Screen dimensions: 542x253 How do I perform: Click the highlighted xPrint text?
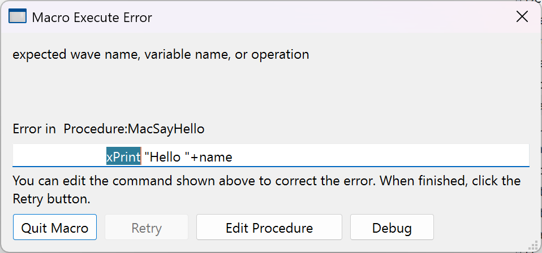tap(123, 156)
